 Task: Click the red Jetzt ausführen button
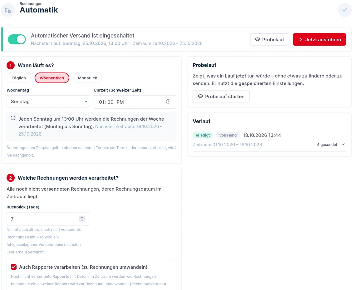(320, 40)
